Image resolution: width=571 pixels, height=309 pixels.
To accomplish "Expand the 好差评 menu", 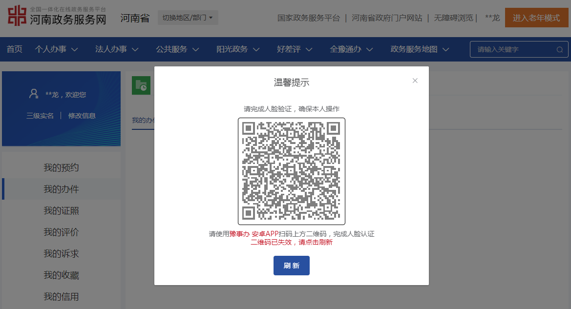I will click(294, 49).
